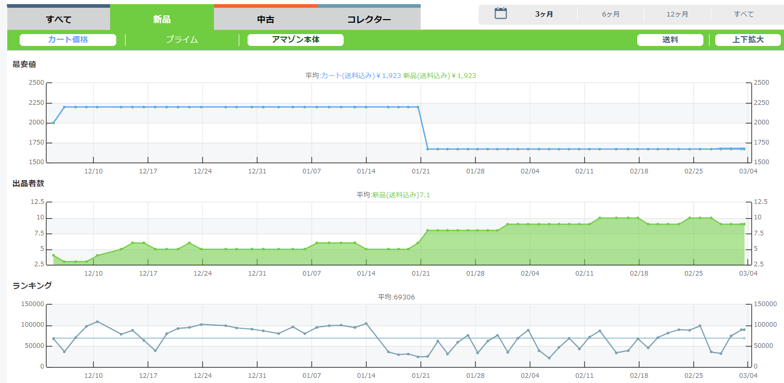Toggle the アマゾン本体 filter

click(x=296, y=40)
